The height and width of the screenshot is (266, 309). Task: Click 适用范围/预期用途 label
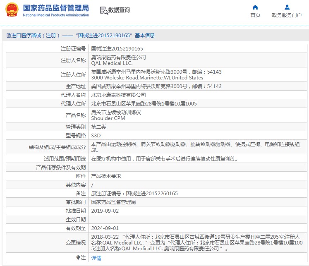pos(65,159)
